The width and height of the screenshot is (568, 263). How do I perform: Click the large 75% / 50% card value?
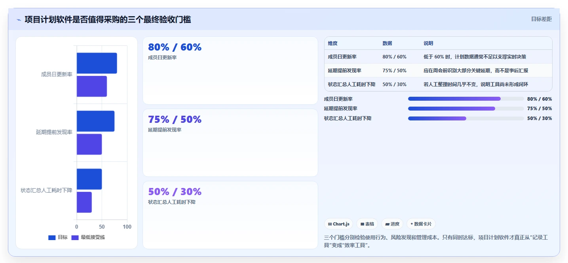point(175,119)
